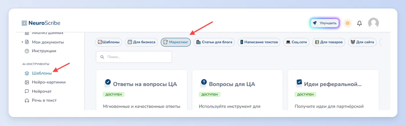Viewport: 406px width, 126px height.
Task: Select the Для бизнеса category chip
Action: pos(142,42)
